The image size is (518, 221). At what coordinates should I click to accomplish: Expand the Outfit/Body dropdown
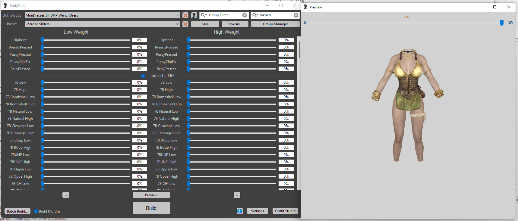(x=177, y=15)
